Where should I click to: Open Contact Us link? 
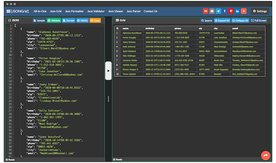click(x=151, y=11)
